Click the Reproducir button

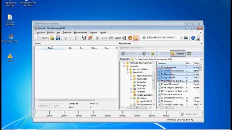point(43,105)
